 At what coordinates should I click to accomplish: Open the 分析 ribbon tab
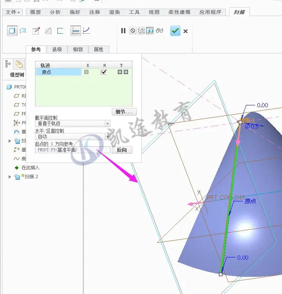coord(55,12)
